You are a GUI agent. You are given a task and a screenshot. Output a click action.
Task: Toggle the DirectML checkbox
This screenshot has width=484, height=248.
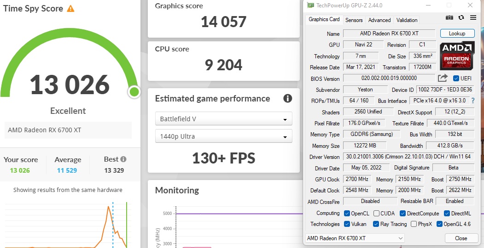(x=447, y=213)
